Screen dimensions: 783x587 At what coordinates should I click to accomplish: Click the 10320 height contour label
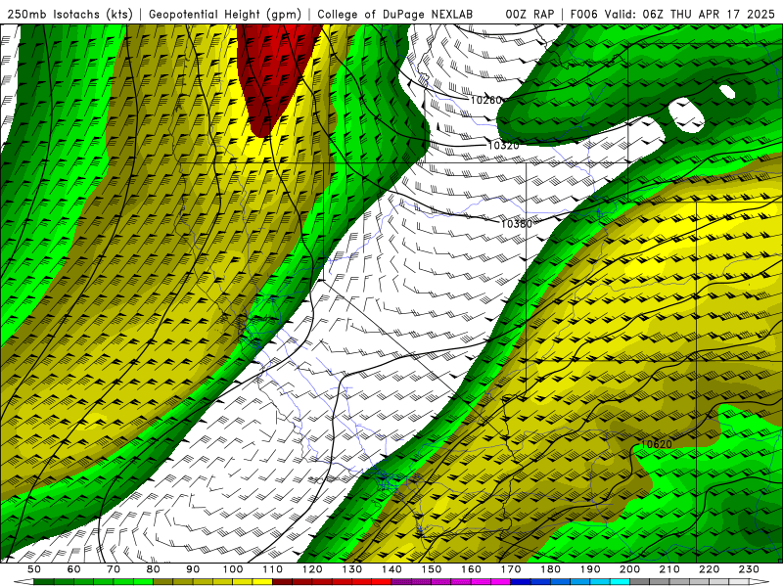[503, 145]
